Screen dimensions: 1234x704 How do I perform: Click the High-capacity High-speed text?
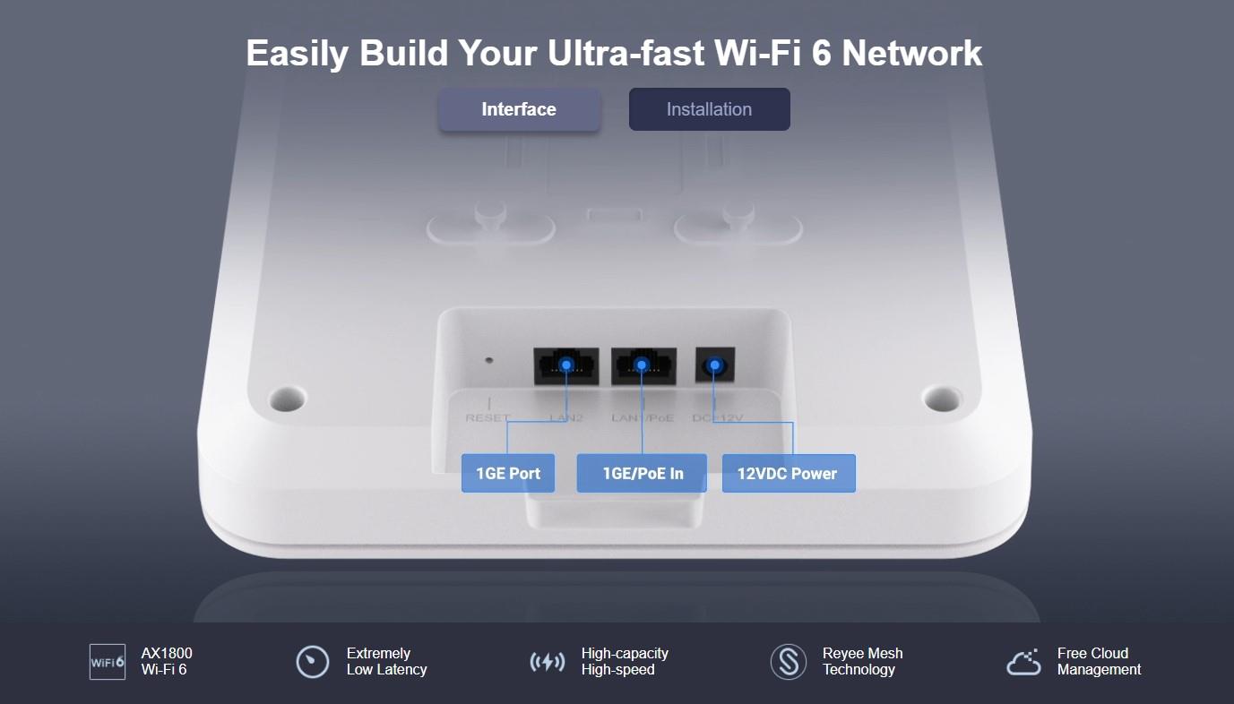(625, 661)
